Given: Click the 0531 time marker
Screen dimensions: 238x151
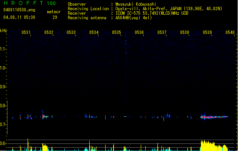Looking at the screenshot, I should click(x=26, y=32).
